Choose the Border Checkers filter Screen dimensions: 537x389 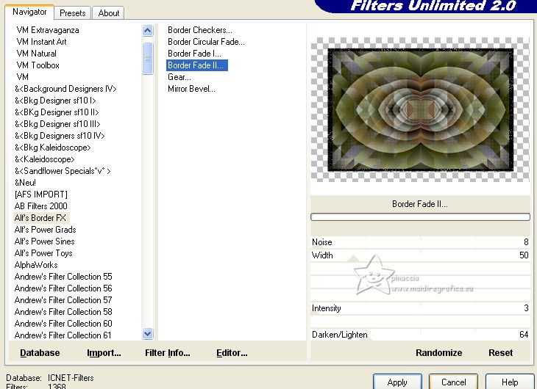(199, 30)
